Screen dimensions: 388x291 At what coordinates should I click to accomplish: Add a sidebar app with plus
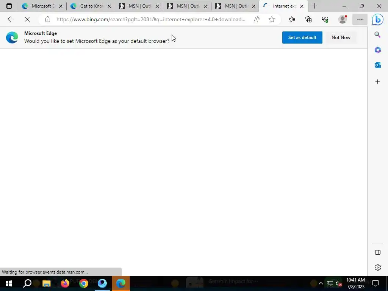[378, 82]
